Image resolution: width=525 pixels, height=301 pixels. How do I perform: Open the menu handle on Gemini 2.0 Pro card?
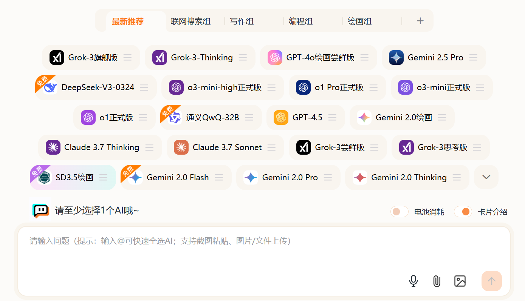328,177
